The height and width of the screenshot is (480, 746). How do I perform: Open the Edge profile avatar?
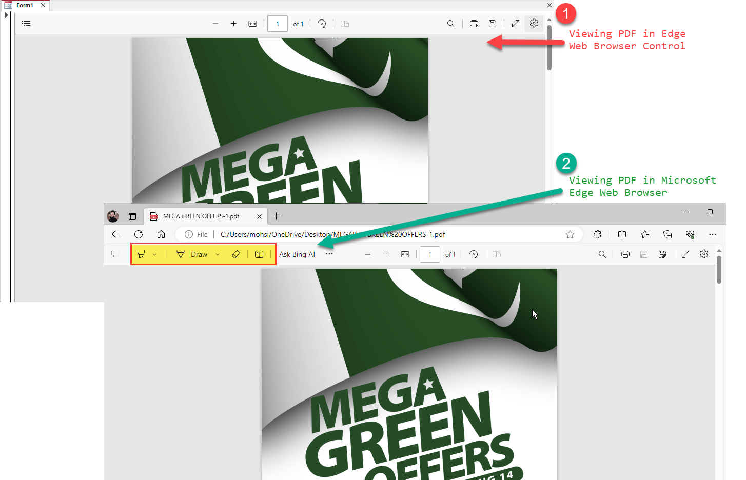(113, 216)
